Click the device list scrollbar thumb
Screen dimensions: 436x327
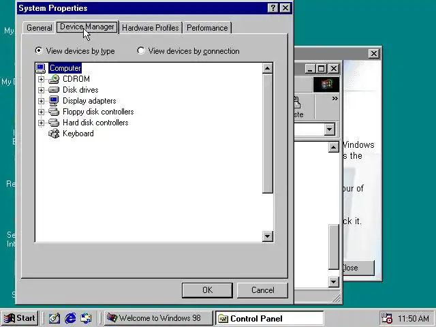[268, 134]
